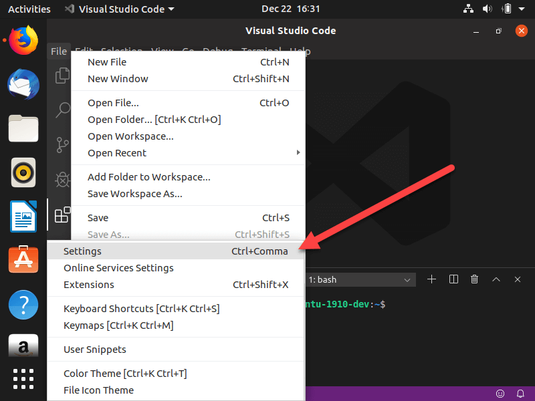This screenshot has height=401, width=535.
Task: Select File Icon Theme entry
Action: point(175,390)
